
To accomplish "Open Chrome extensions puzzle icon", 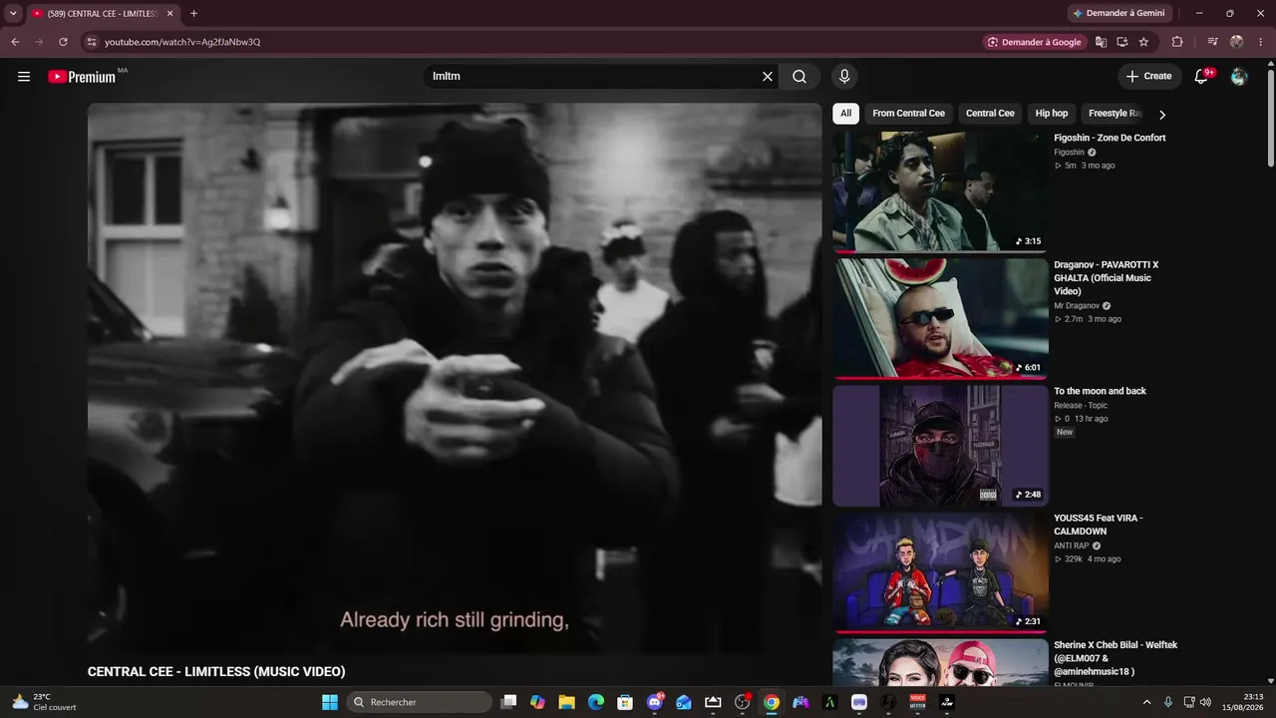I will (x=1177, y=42).
